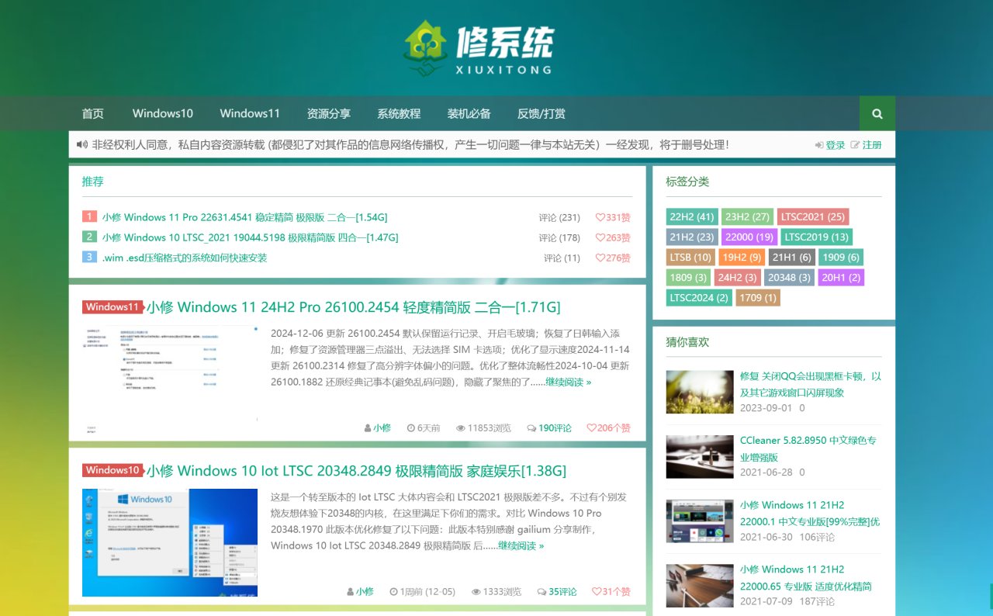The image size is (993, 616).
Task: Open the Windows 10 Iot LTSC 20348.2849 title
Action: tap(356, 471)
